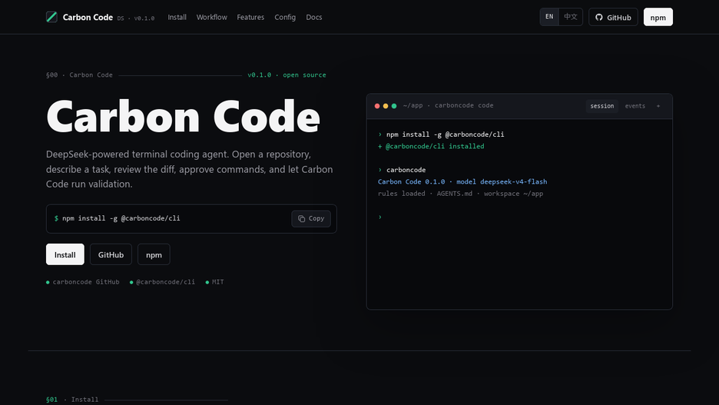
Task: Click the 'carboncode' command line in terminal
Action: tap(403, 170)
